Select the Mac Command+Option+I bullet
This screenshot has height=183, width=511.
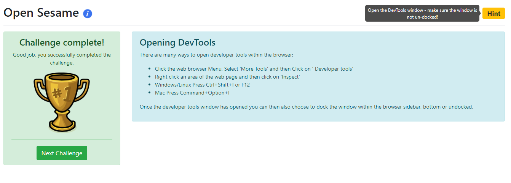tap(192, 93)
